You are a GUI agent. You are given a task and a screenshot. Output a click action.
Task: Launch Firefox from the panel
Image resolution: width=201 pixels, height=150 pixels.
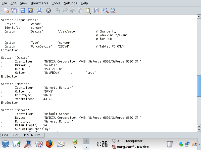[49, 144]
